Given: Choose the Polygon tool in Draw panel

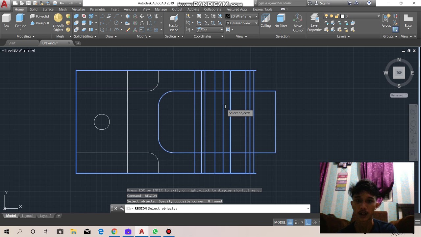Looking at the screenshot, I should pyautogui.click(x=102, y=30).
